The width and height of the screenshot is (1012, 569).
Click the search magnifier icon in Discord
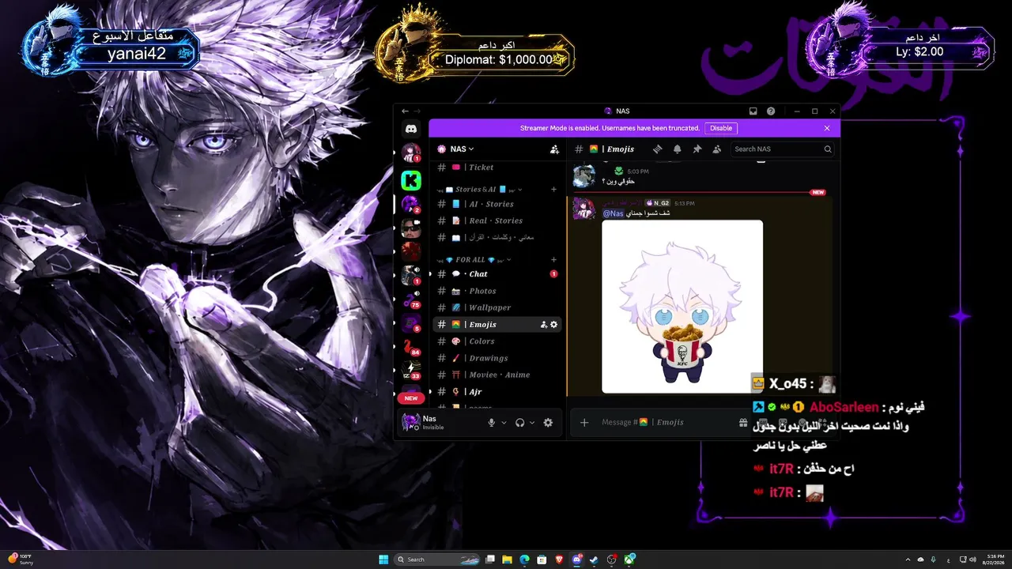point(828,149)
